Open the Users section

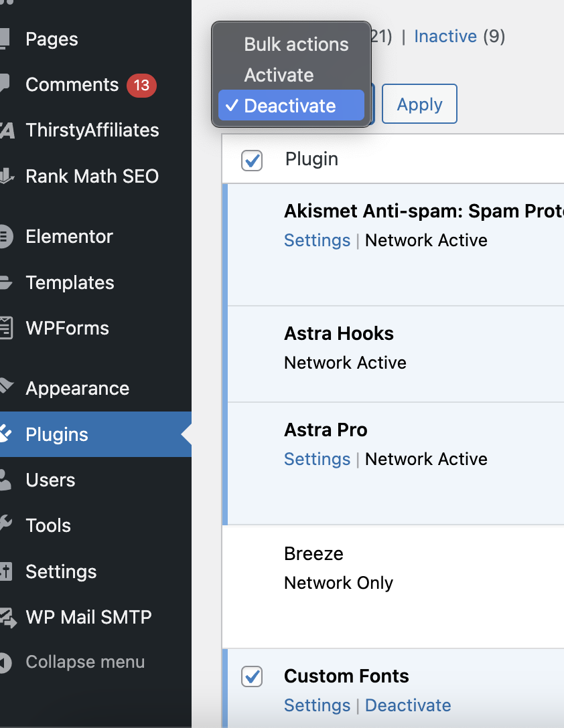point(50,480)
